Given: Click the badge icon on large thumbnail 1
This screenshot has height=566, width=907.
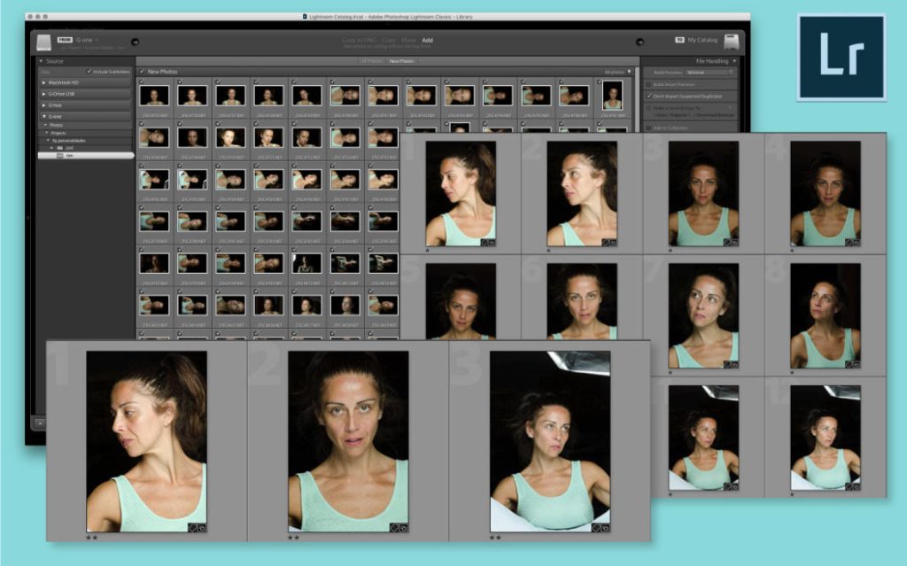Looking at the screenshot, I should pyautogui.click(x=197, y=527).
